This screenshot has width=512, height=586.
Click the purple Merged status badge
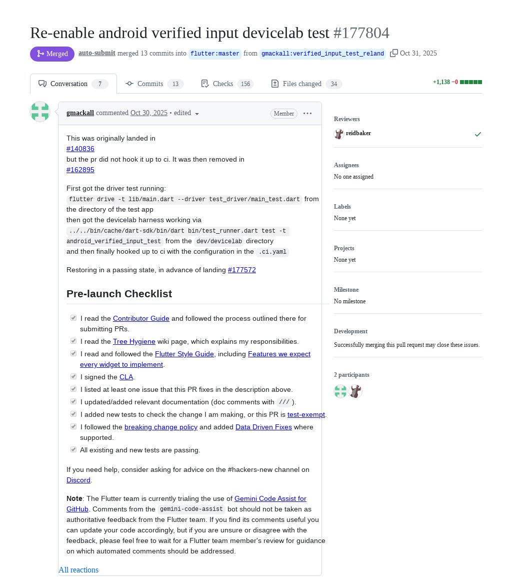[x=52, y=54]
